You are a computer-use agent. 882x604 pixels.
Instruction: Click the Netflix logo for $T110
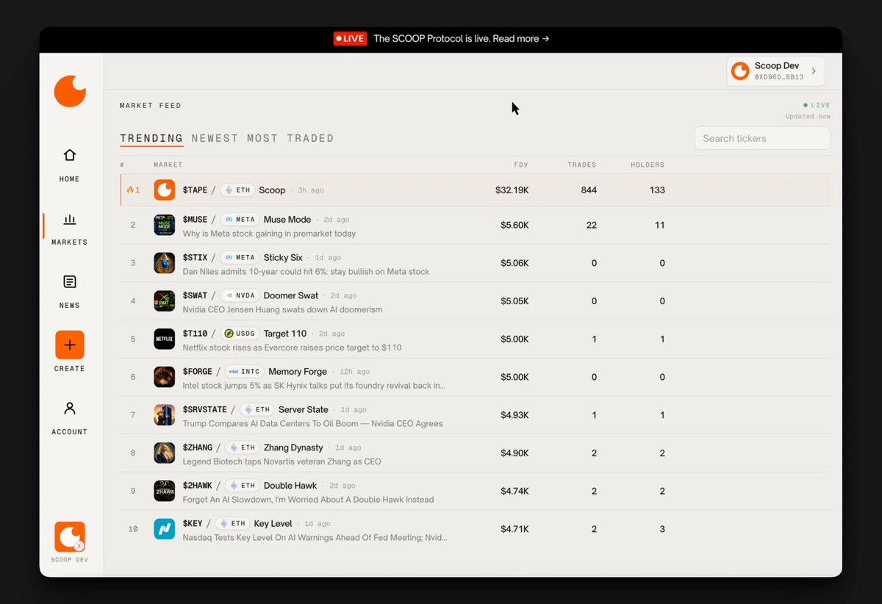point(164,339)
